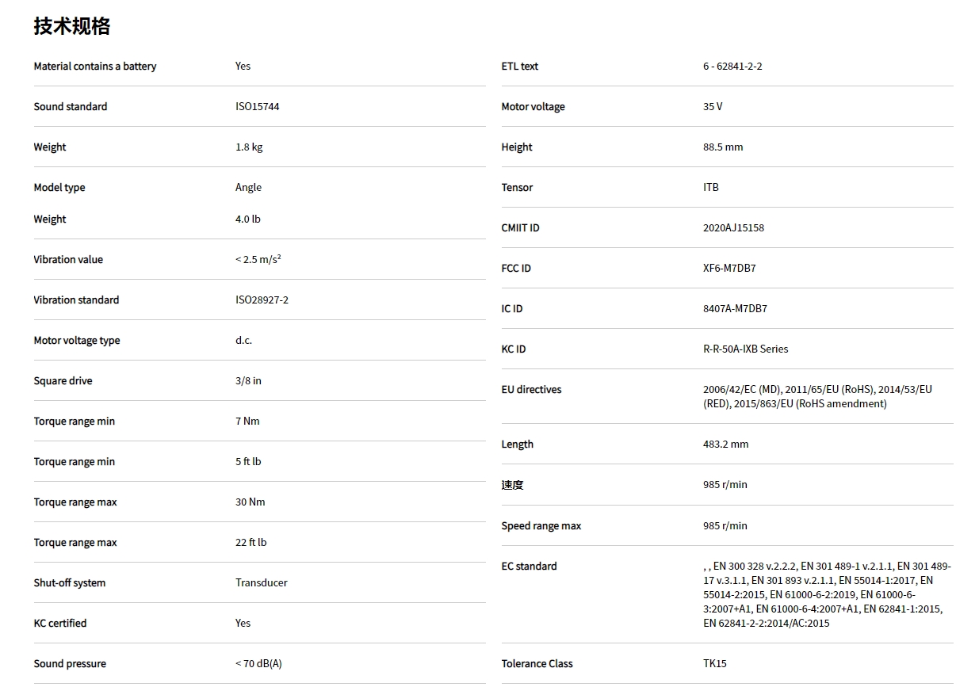
Task: Click the Shut-off system Transducer value
Action: point(261,583)
